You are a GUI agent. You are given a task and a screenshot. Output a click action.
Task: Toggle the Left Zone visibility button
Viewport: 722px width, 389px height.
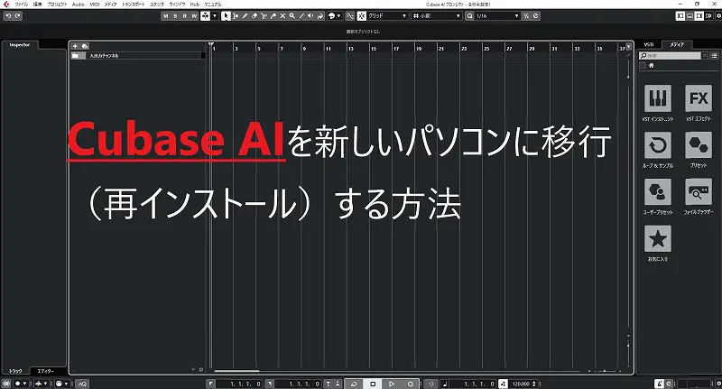point(680,15)
